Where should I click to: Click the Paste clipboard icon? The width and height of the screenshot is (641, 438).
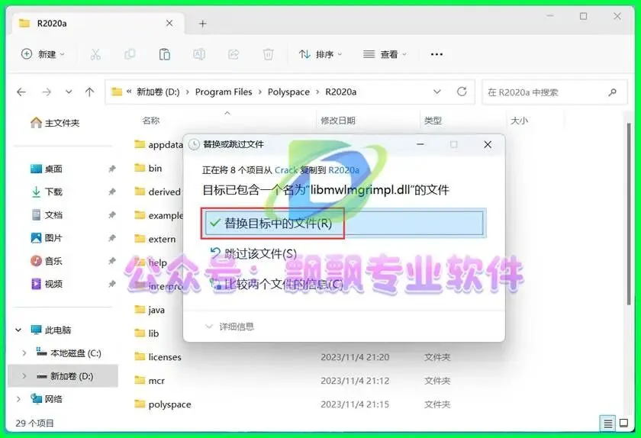point(164,54)
